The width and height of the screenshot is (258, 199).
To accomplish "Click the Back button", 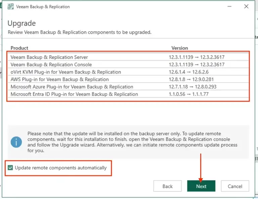I will [x=168, y=186].
